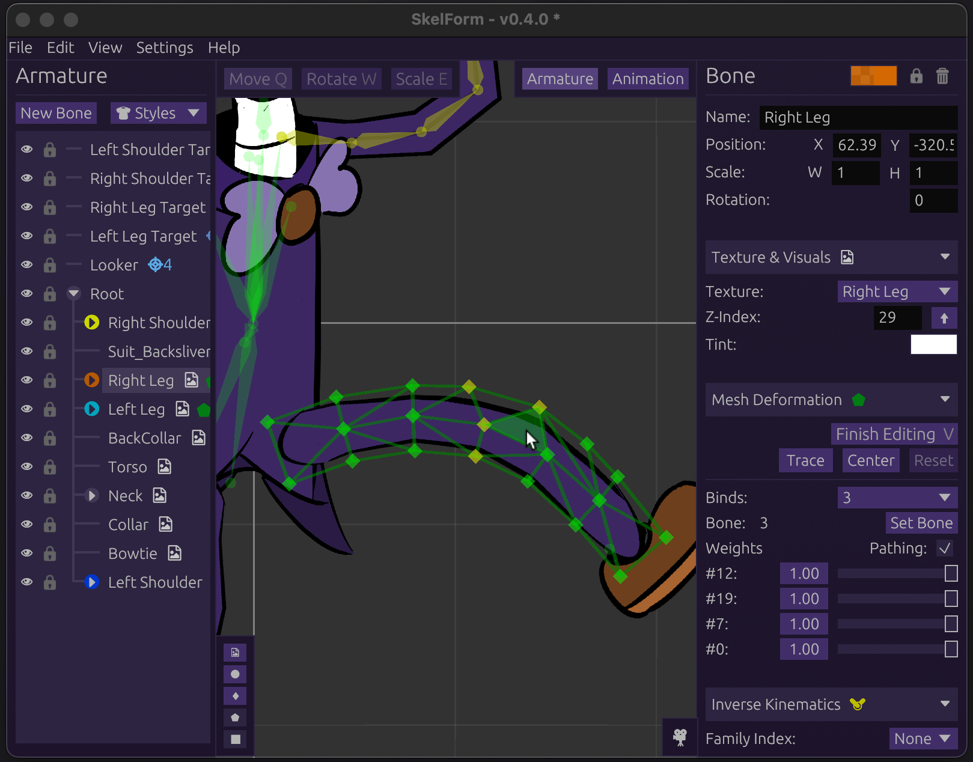973x762 pixels.
Task: Select the square tool icon in the viewport toolbar
Action: point(235,739)
